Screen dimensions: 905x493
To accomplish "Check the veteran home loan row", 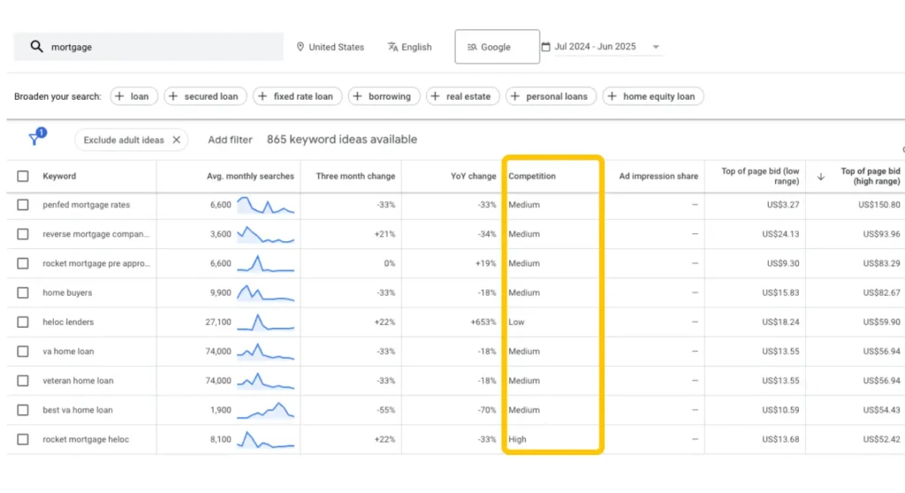I will pos(22,381).
